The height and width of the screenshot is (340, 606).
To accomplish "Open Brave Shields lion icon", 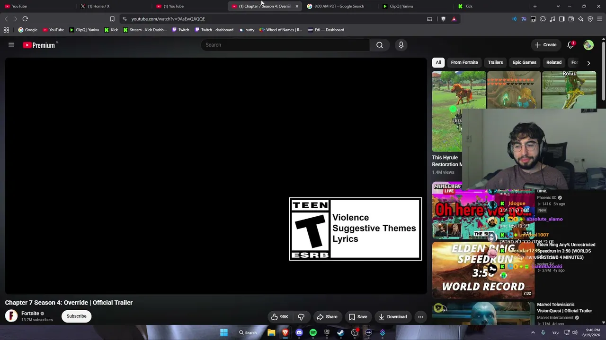I will 443,19.
